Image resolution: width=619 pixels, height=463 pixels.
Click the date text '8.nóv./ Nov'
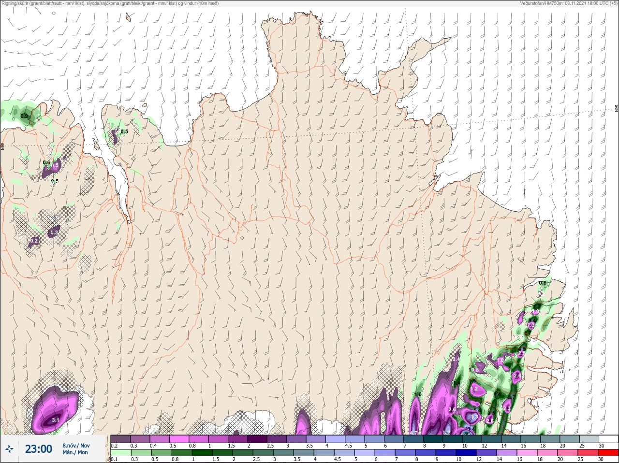(x=76, y=445)
